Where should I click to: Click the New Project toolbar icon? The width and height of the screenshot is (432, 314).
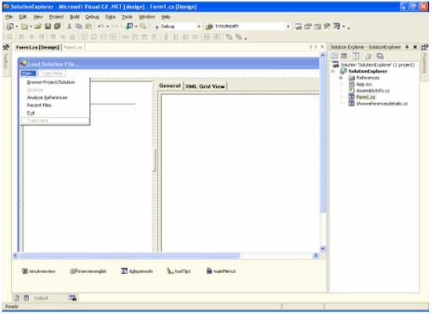(x=10, y=27)
